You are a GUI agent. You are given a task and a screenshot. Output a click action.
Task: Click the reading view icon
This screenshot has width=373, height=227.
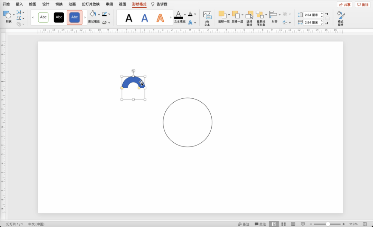(x=293, y=224)
